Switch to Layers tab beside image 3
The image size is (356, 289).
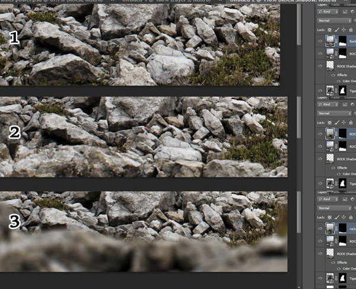coord(322,192)
